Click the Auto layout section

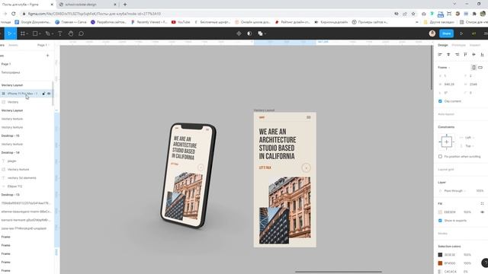446,114
